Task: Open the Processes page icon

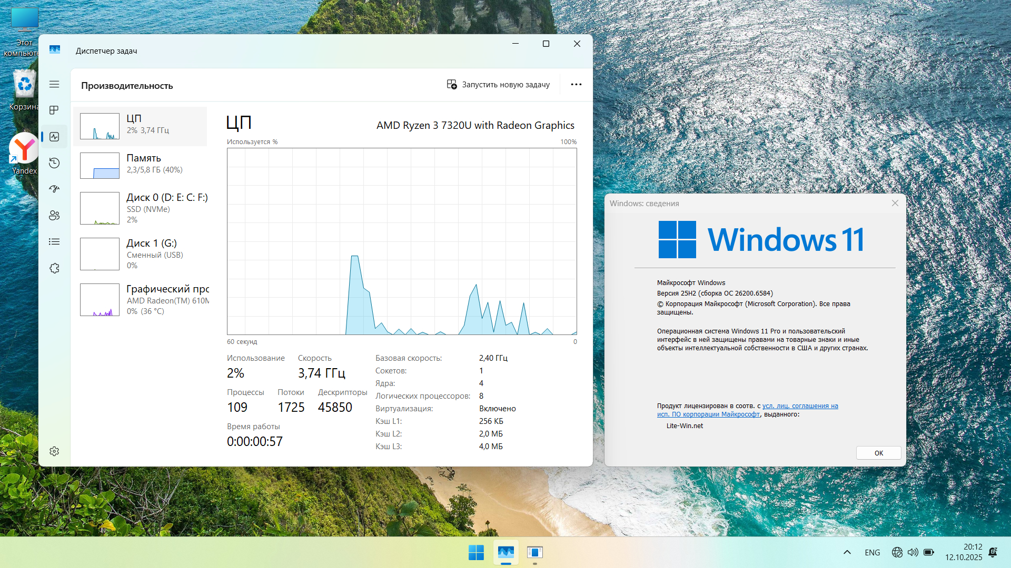Action: coord(54,110)
